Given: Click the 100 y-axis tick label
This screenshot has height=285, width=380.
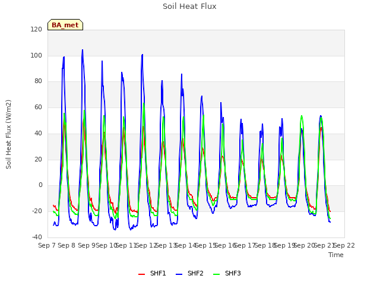Looking at the screenshot, I should pos(36,55).
